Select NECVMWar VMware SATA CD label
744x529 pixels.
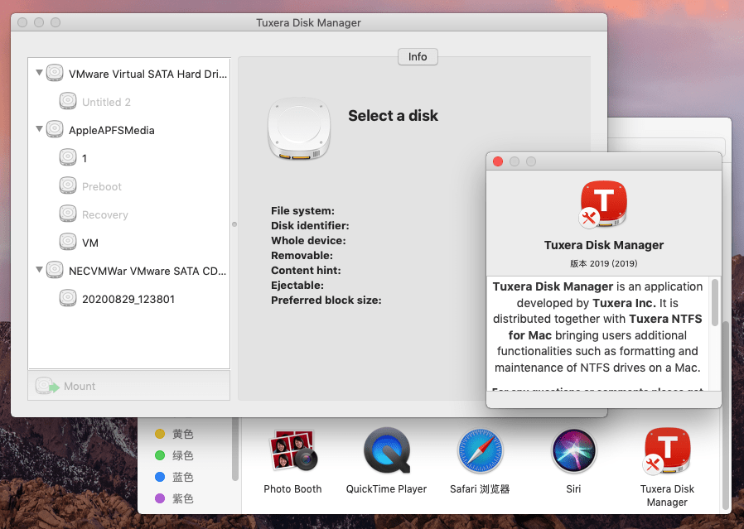tap(147, 272)
